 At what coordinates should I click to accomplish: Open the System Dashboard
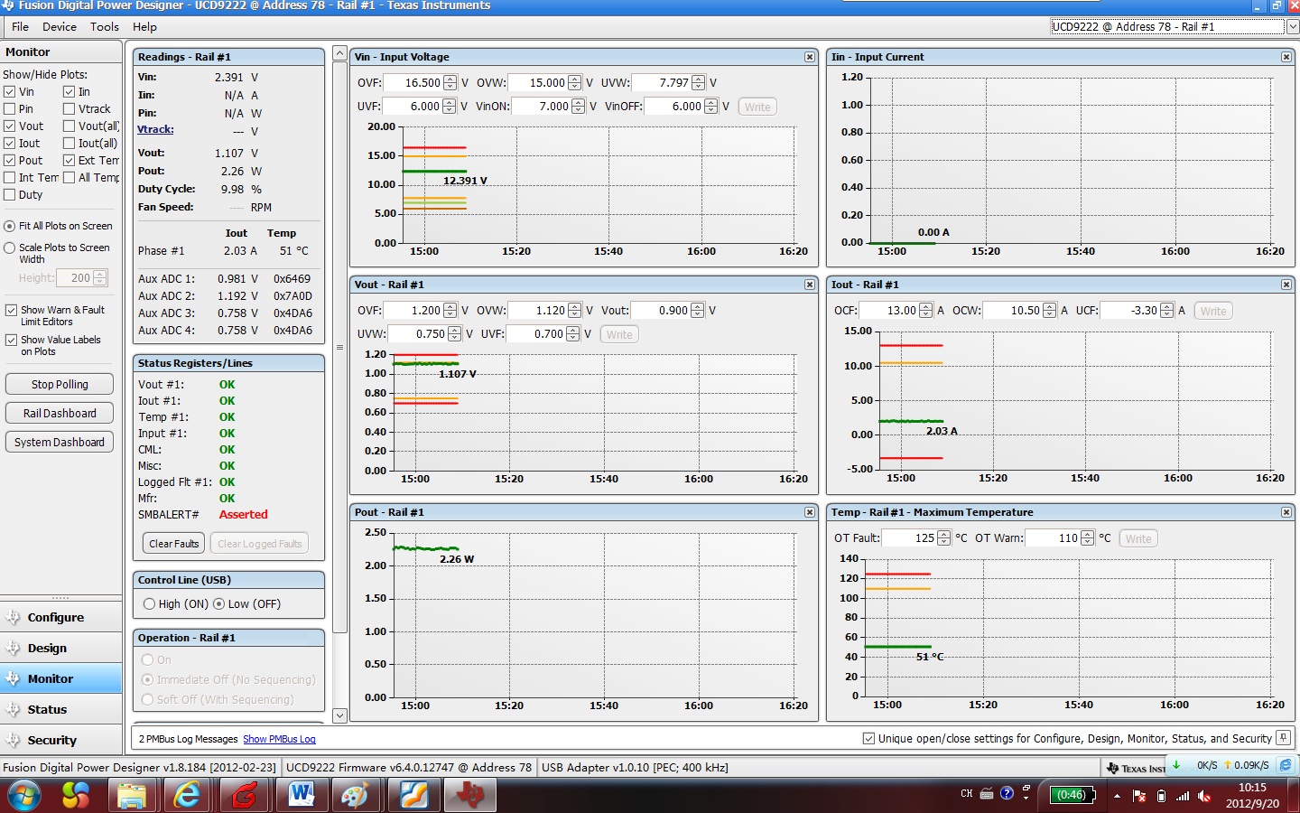pos(60,442)
